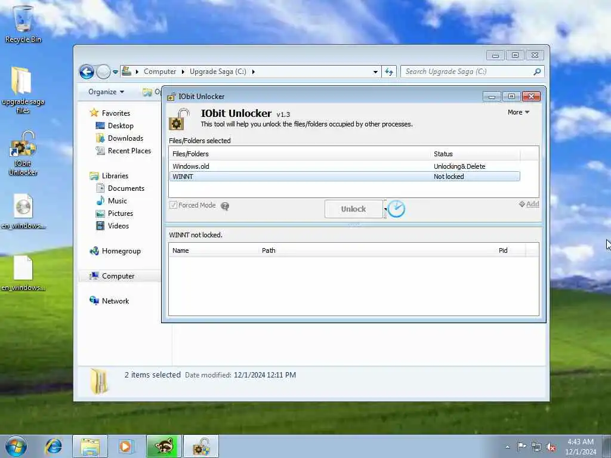This screenshot has width=611, height=458.
Task: Select Libraries in navigation pane
Action: point(115,176)
